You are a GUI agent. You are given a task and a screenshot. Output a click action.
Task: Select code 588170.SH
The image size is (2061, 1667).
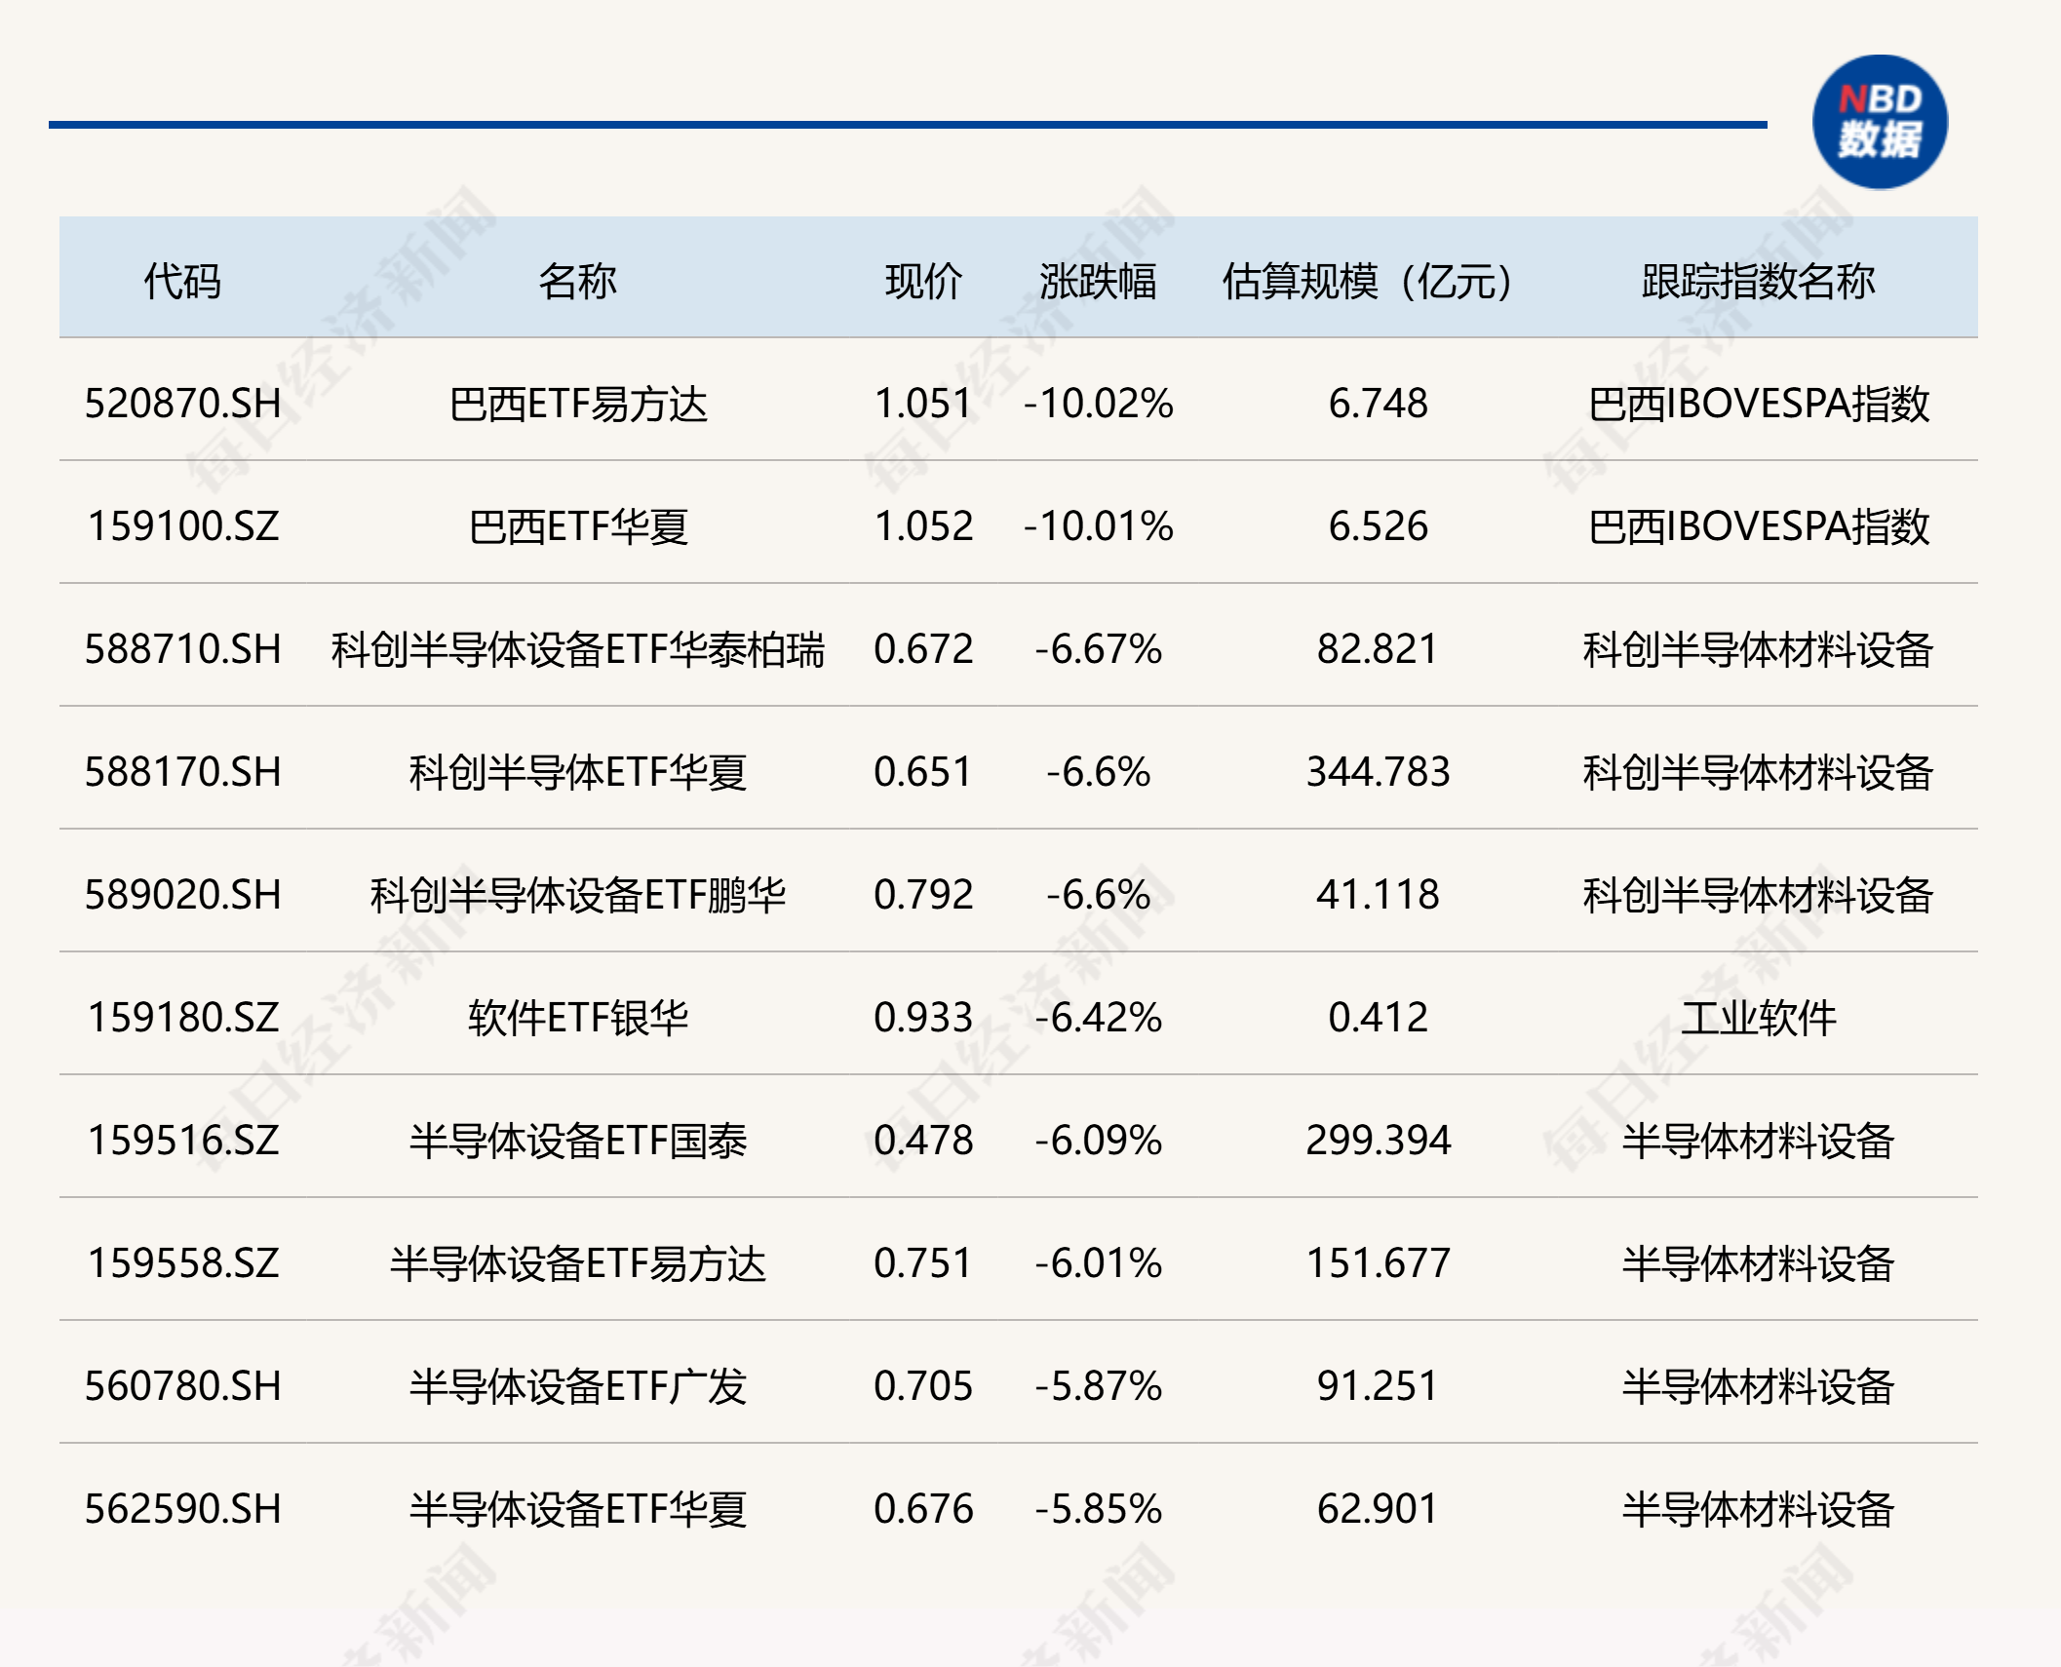182,772
